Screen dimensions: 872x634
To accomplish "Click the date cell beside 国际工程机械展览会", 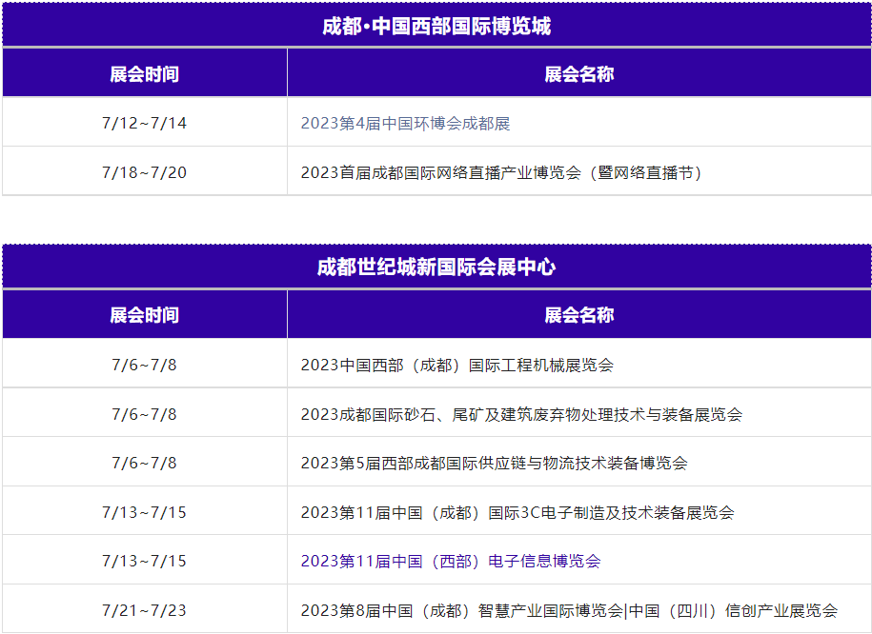I will [x=144, y=365].
